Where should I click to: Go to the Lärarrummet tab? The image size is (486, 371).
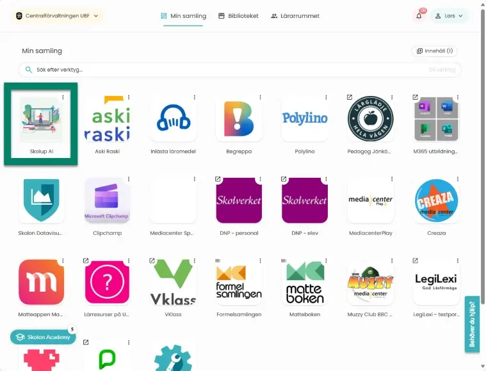pos(295,16)
